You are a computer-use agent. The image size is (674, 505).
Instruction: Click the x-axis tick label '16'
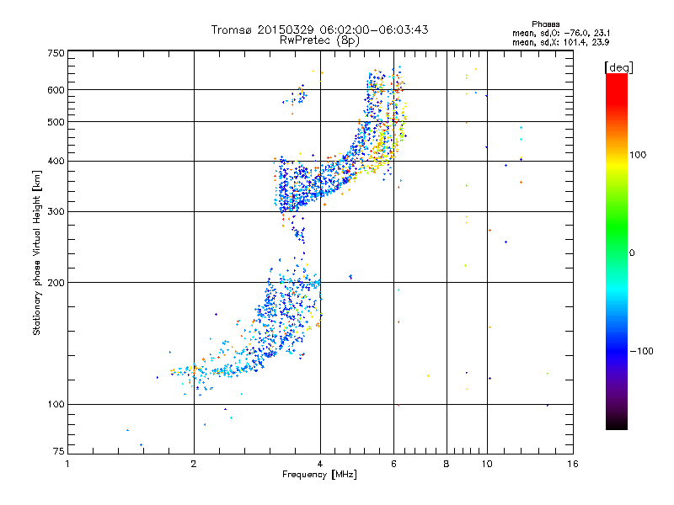573,464
